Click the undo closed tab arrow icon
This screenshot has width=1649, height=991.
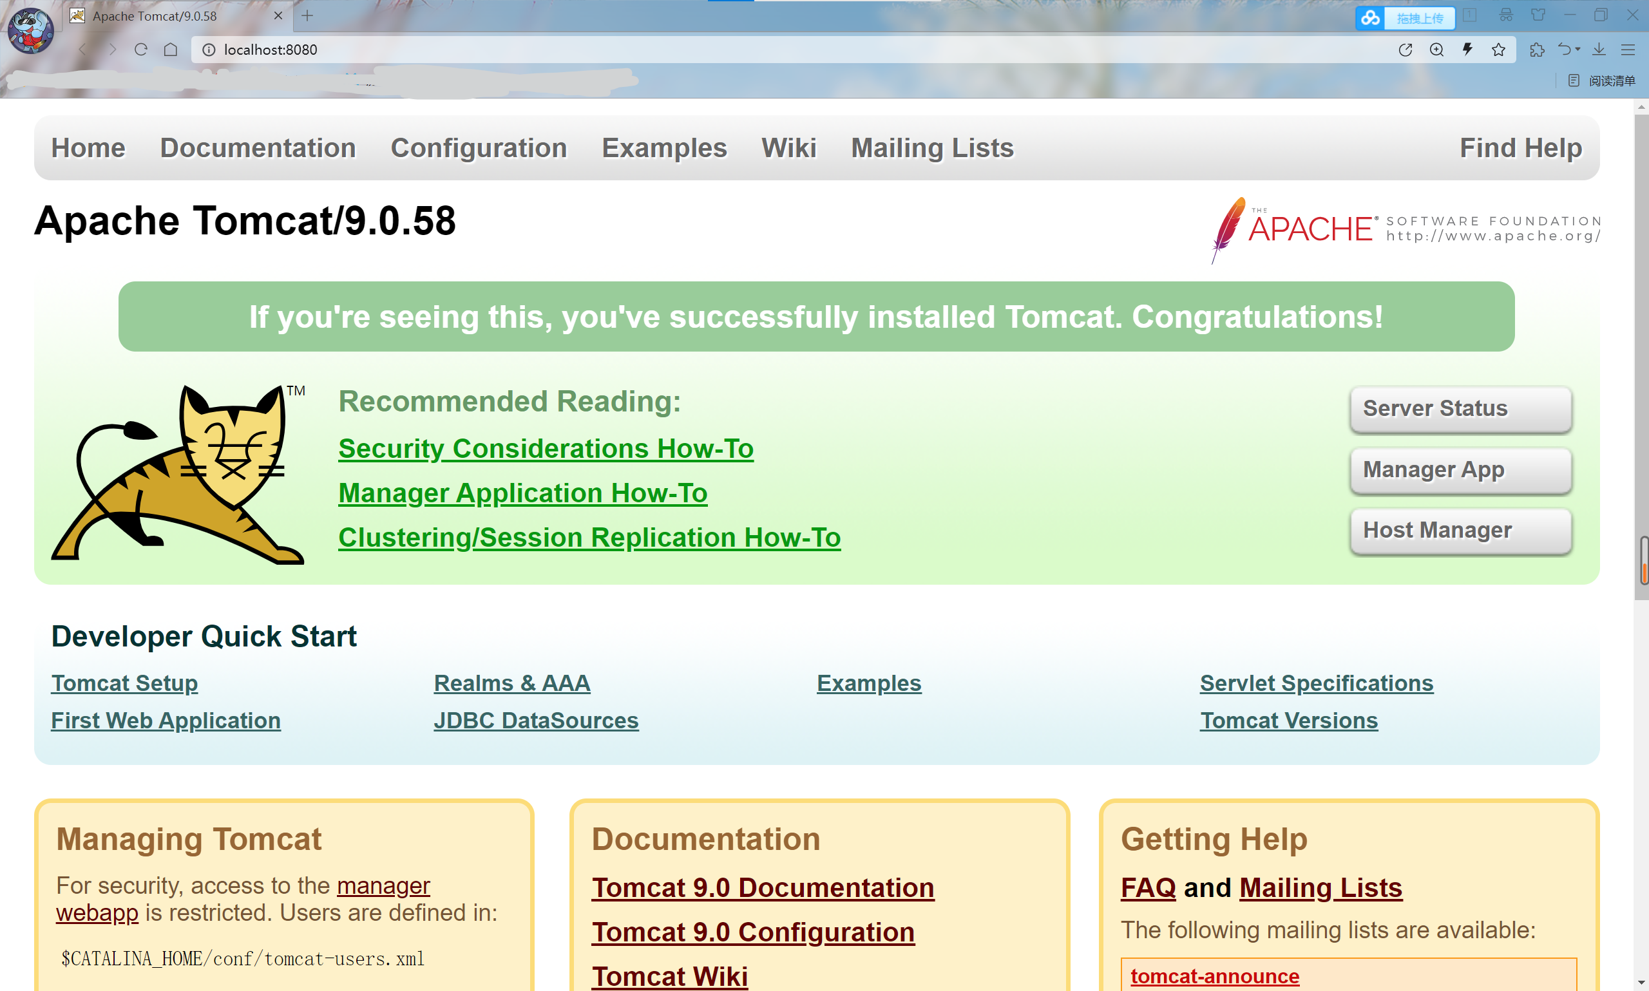1564,50
